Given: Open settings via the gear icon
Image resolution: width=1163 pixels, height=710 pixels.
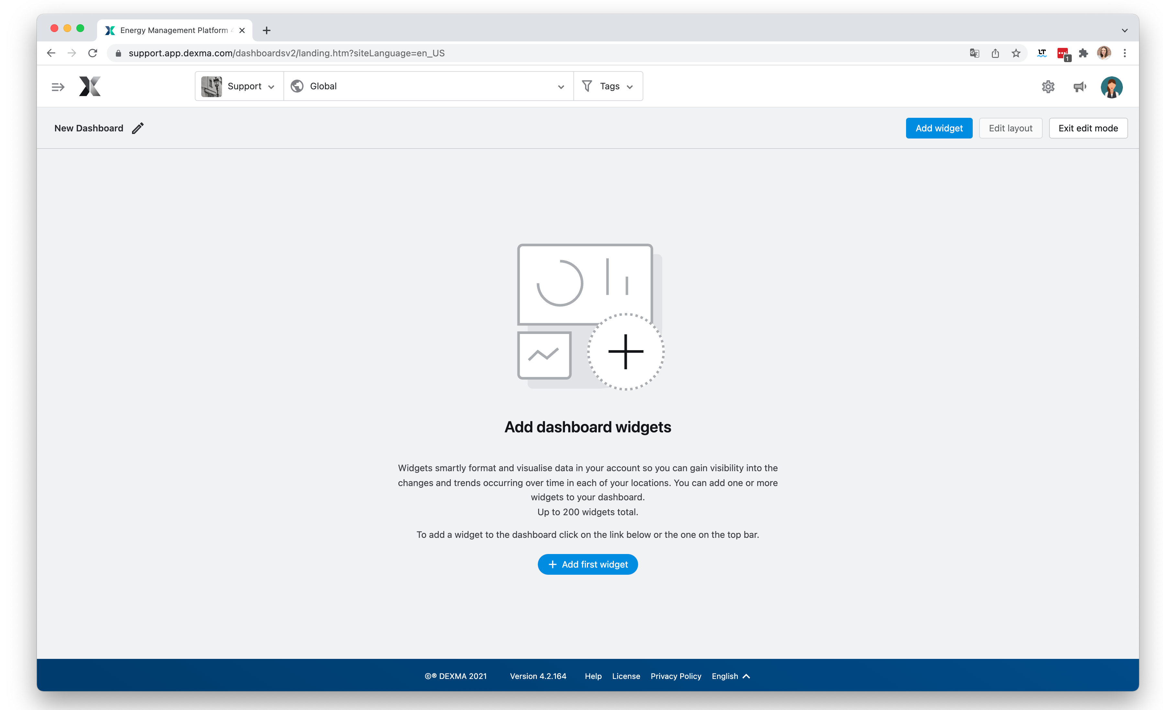Looking at the screenshot, I should pos(1048,86).
